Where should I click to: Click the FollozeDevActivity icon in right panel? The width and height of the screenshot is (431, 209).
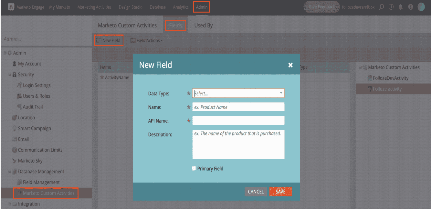pyautogui.click(x=370, y=78)
